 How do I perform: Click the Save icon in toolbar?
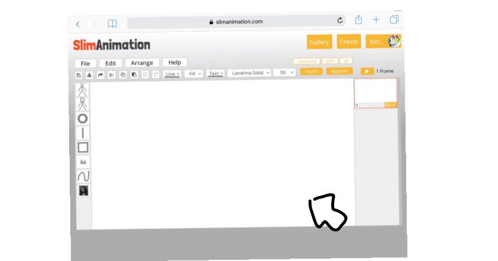click(79, 75)
